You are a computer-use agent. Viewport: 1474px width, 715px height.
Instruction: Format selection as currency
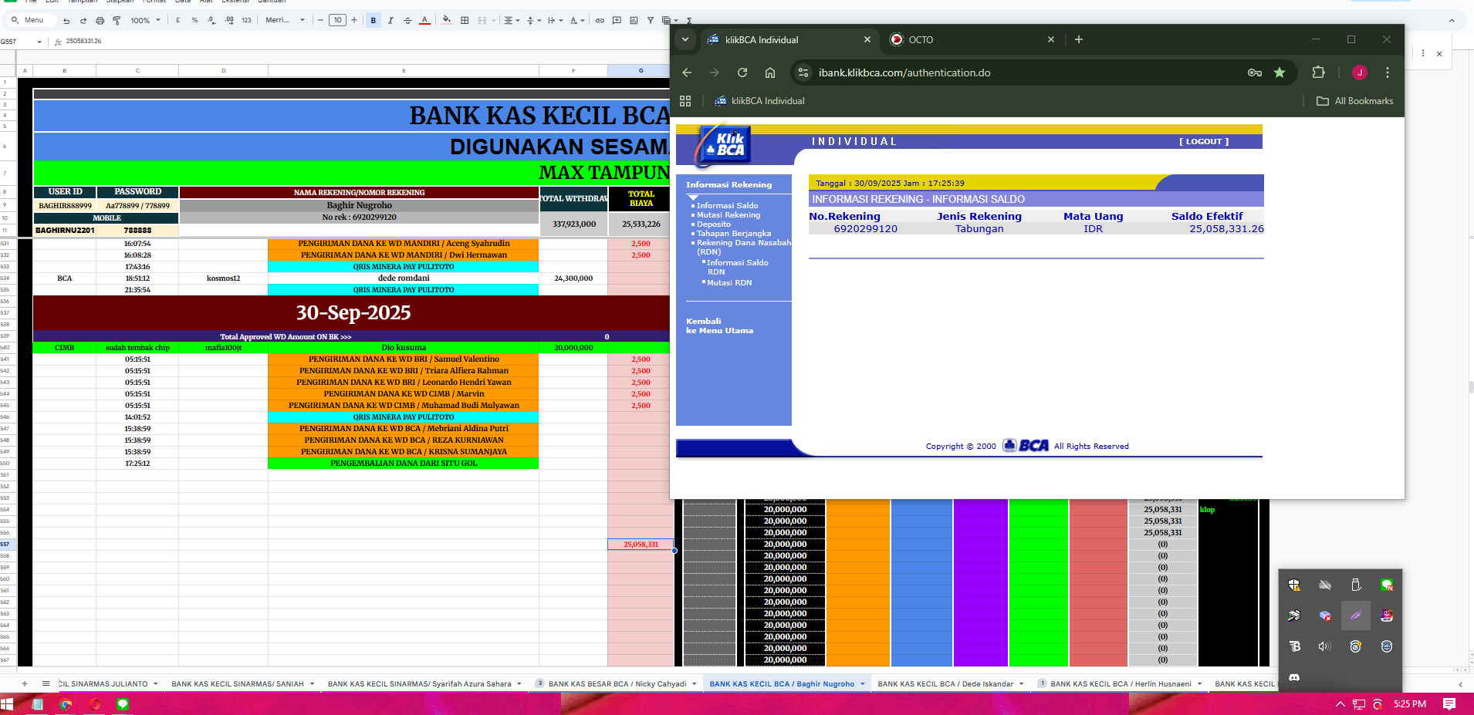pyautogui.click(x=177, y=21)
